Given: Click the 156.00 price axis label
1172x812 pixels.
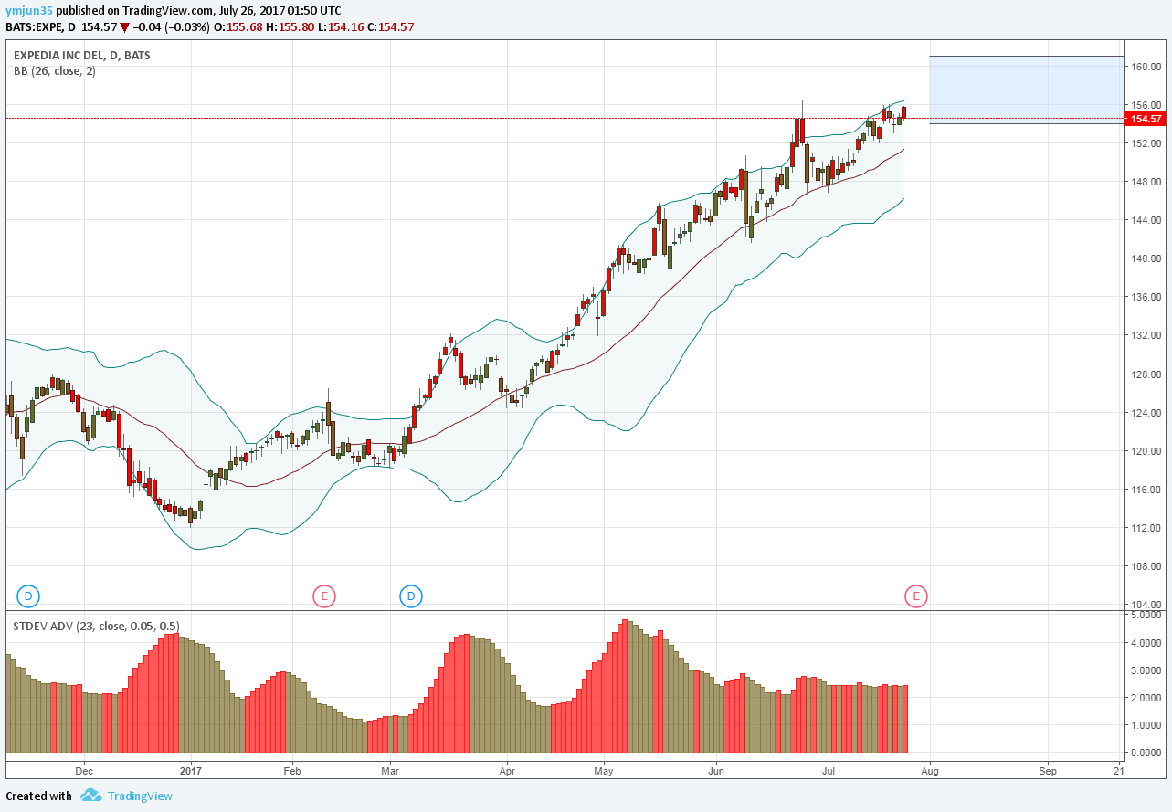Looking at the screenshot, I should click(x=1147, y=105).
